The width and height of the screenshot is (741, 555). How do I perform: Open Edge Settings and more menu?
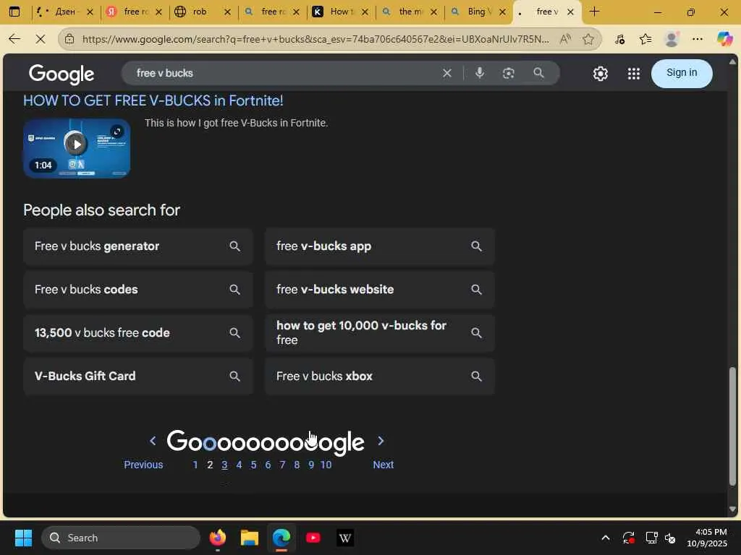click(697, 39)
